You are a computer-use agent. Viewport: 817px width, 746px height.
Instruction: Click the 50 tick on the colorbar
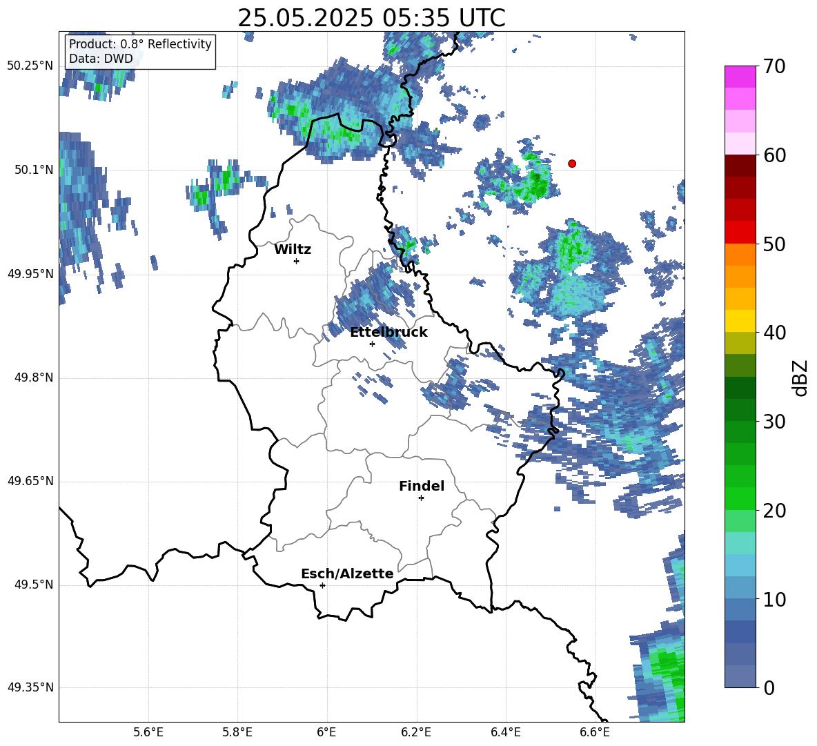point(774,244)
